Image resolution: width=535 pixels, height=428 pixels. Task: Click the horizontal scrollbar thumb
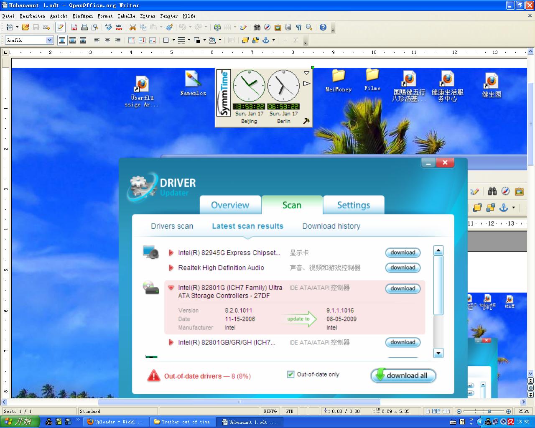point(239,402)
